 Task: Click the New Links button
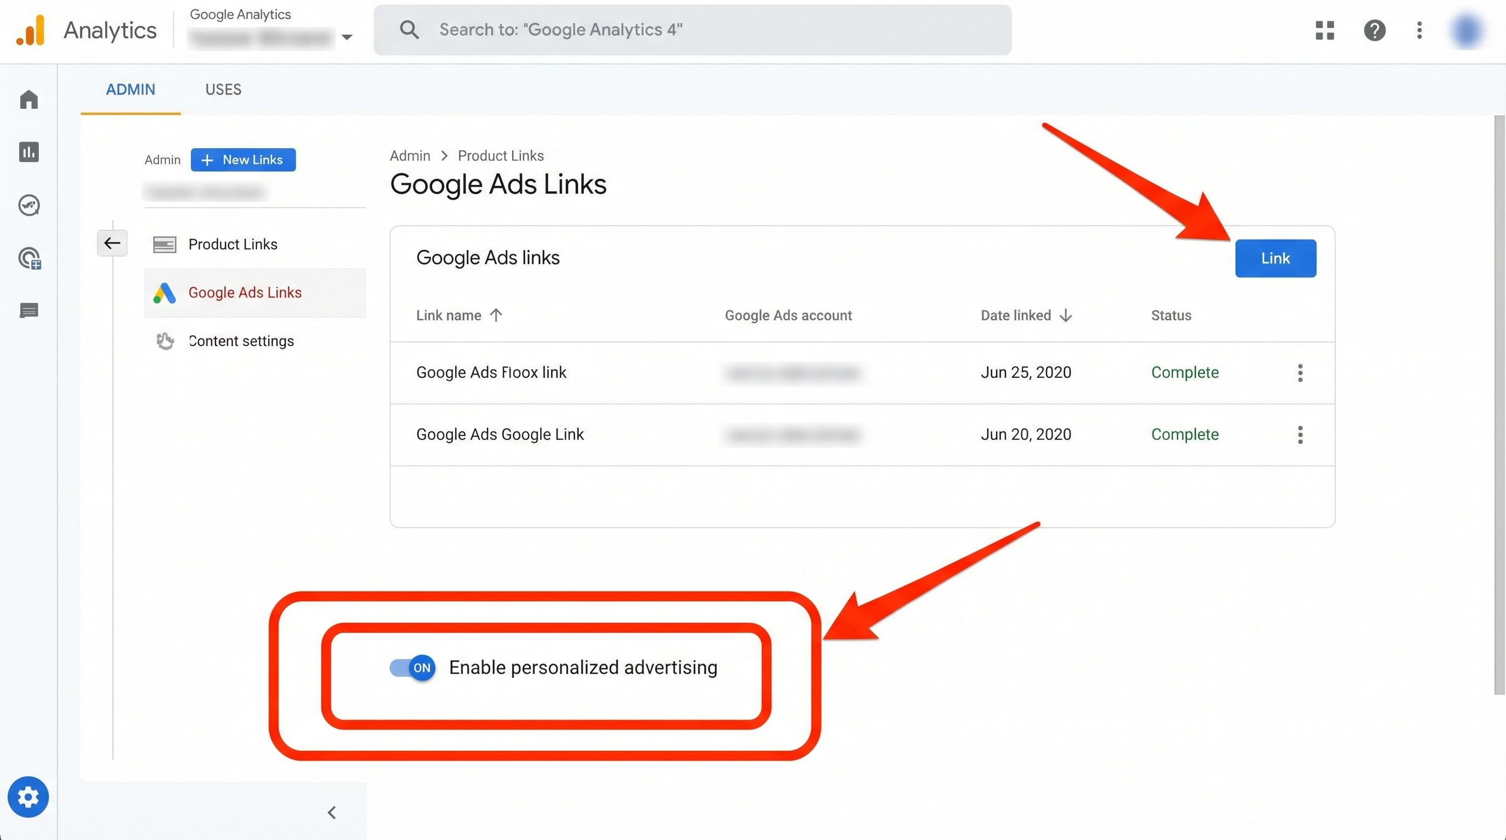pos(243,160)
